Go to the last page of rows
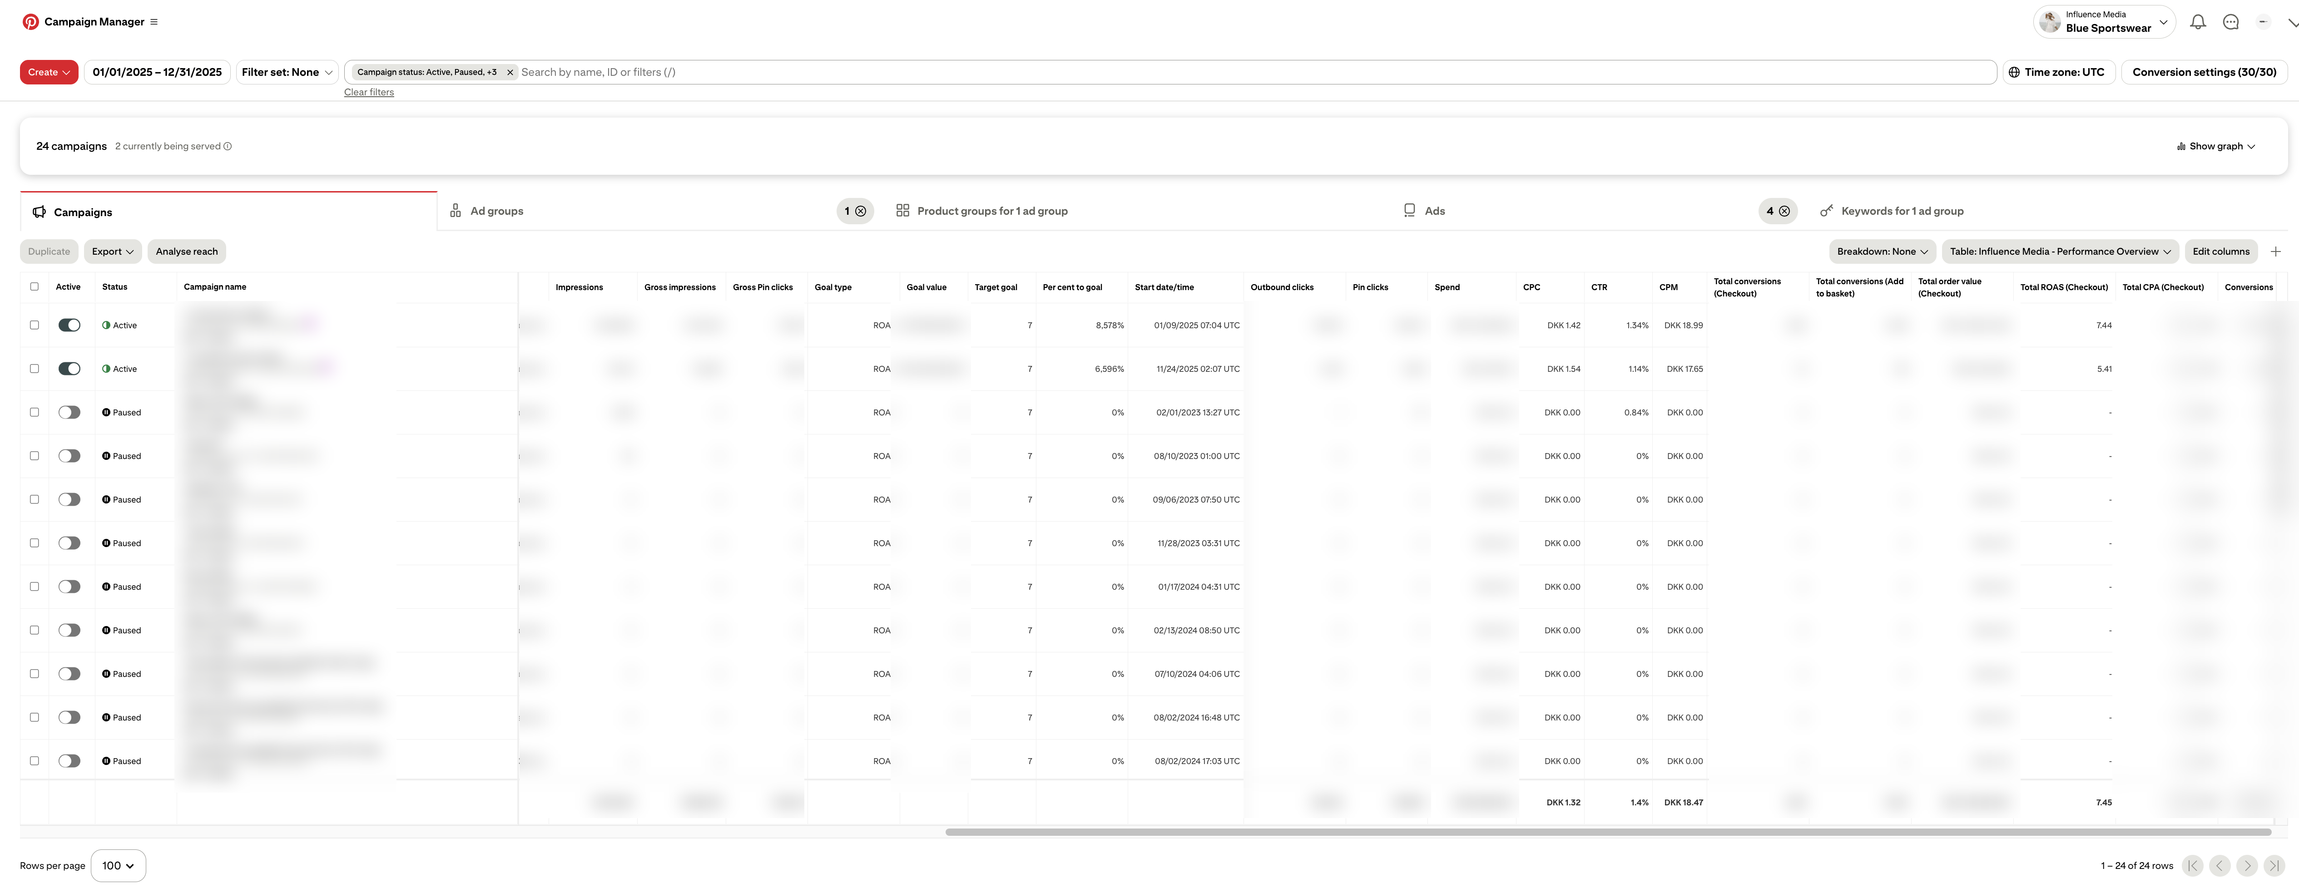The image size is (2299, 888). 2273,866
